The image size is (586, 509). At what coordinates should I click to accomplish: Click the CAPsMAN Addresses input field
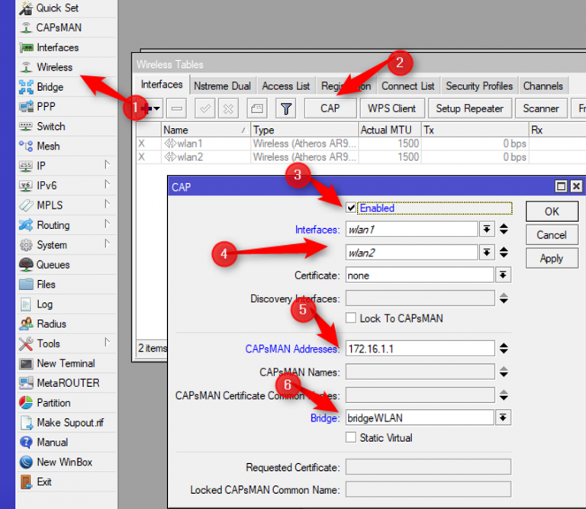(x=419, y=349)
